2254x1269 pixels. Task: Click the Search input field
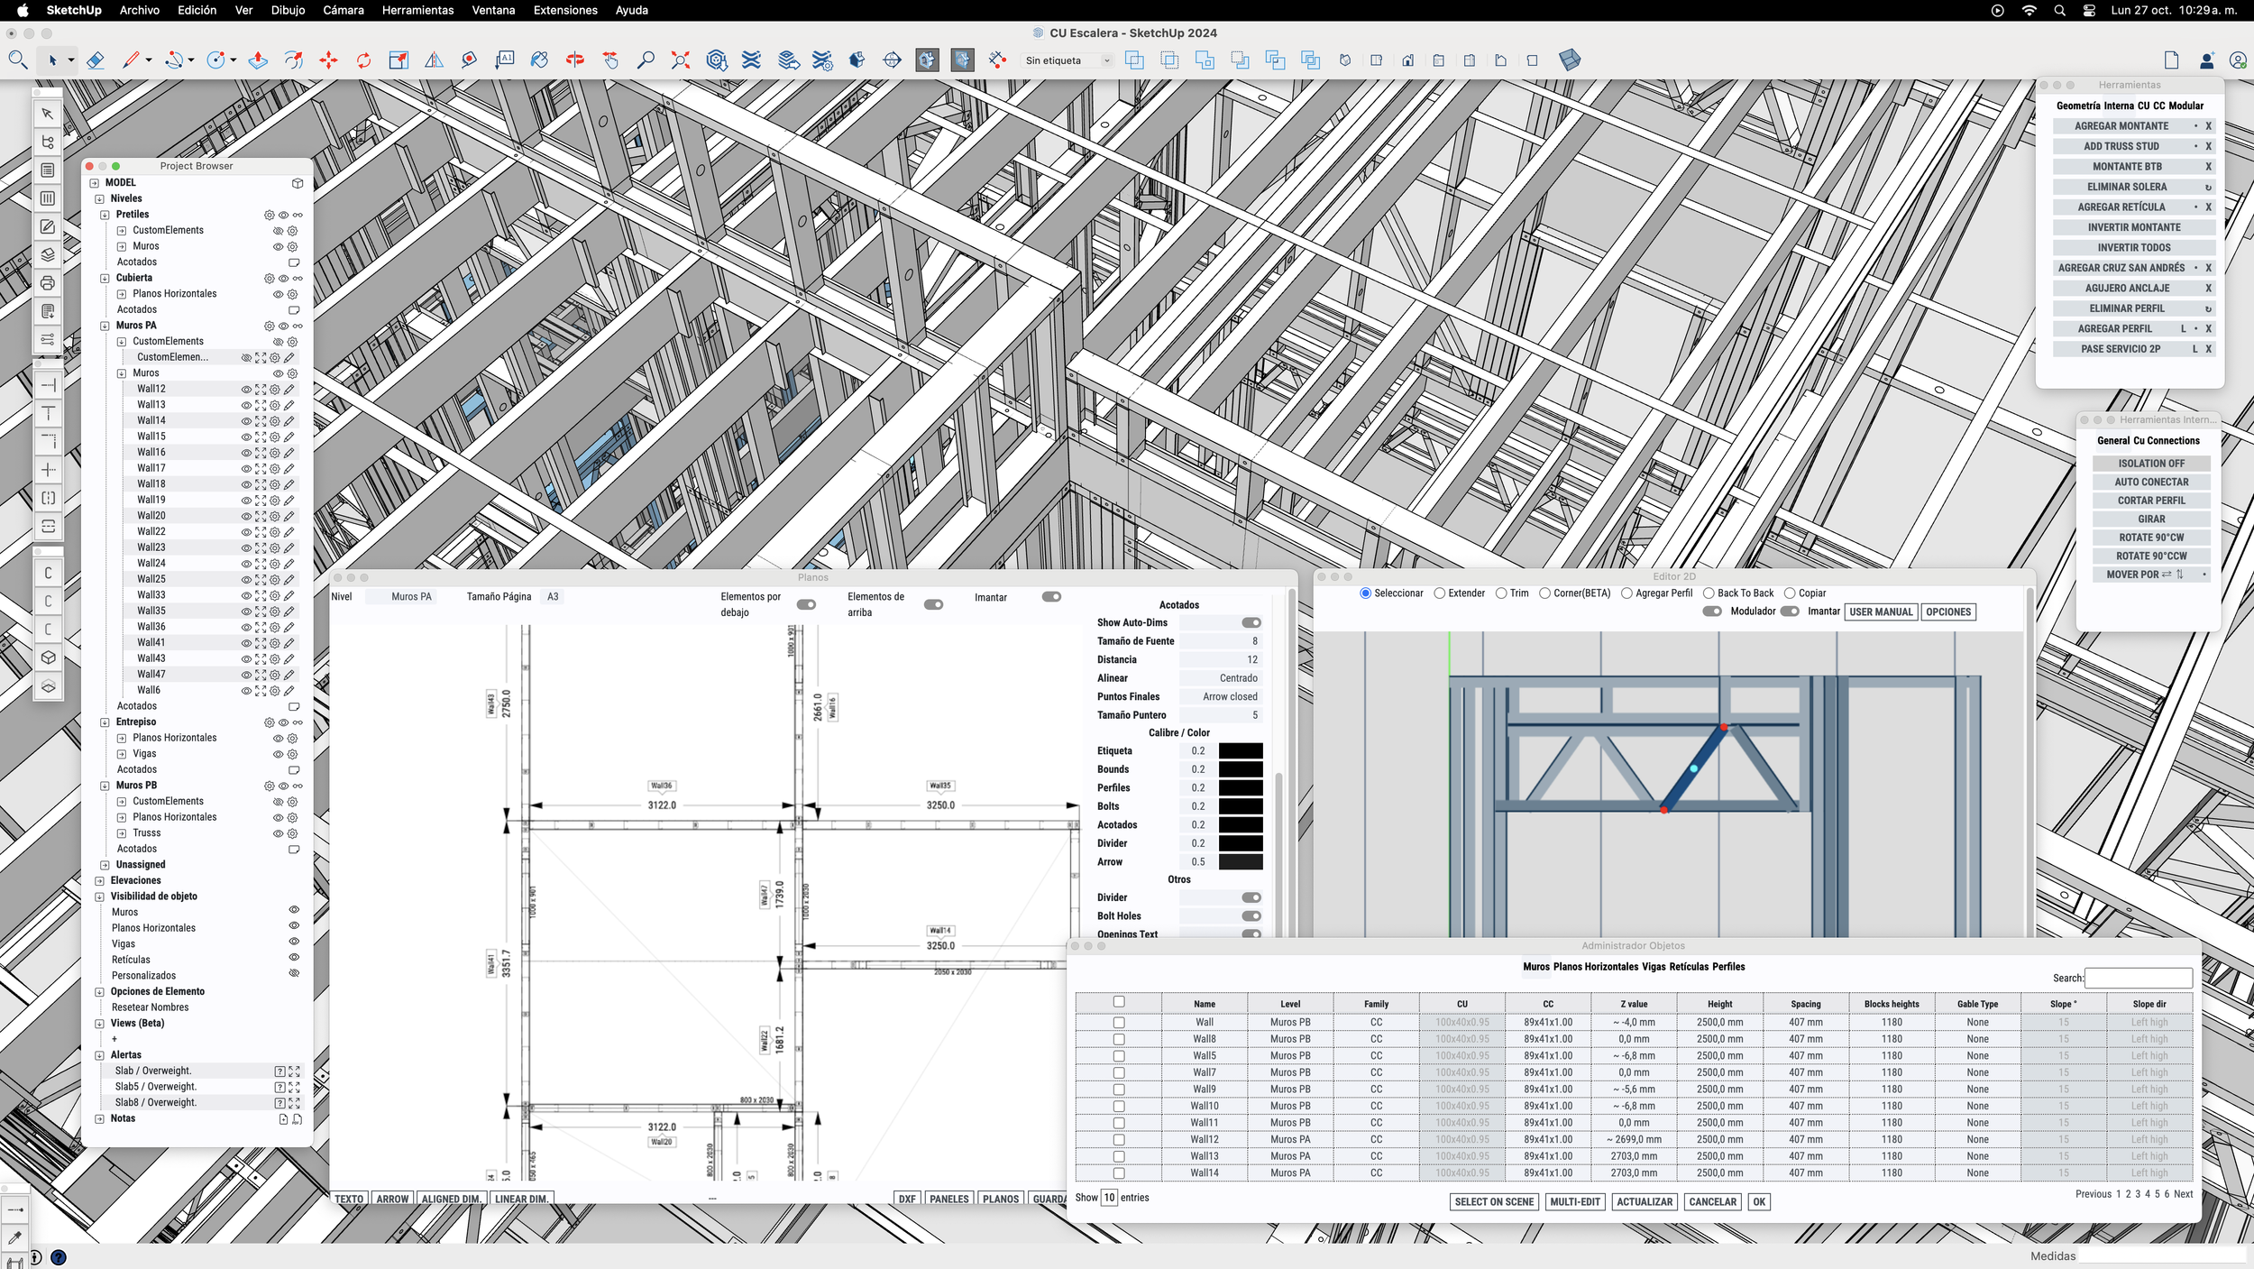click(x=2138, y=978)
